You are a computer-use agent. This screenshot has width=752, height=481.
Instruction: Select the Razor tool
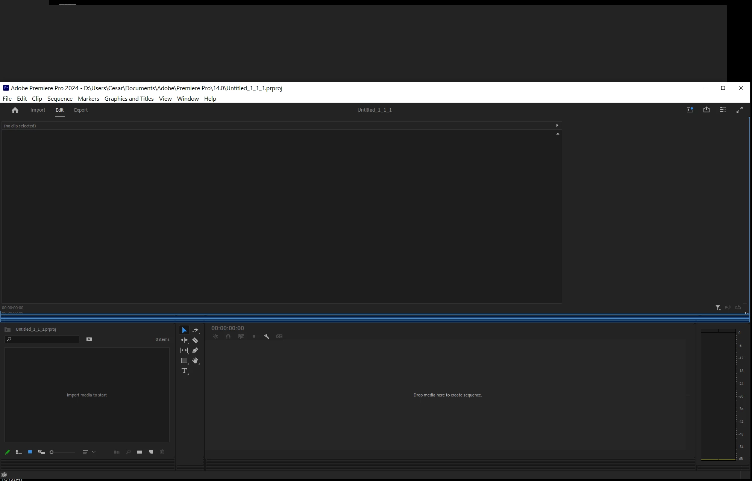[x=195, y=340]
